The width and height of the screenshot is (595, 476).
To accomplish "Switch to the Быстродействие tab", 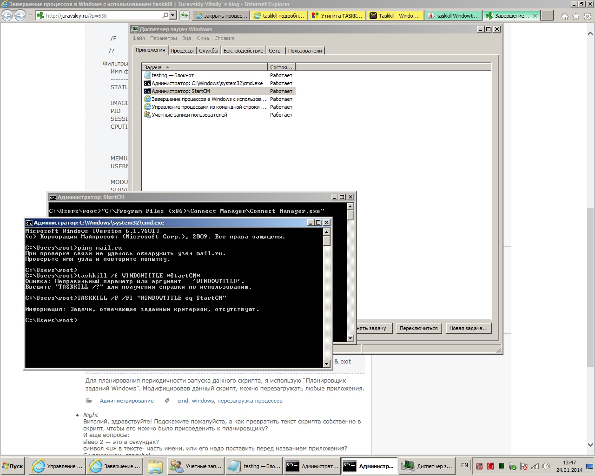I will [x=244, y=51].
